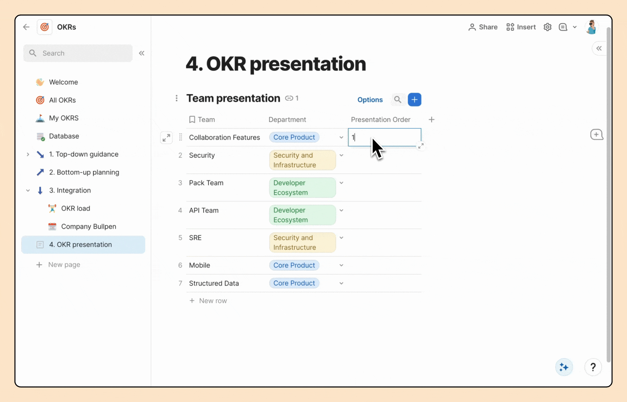This screenshot has width=627, height=402.
Task: Open Department dropdown for Pack Team
Action: tap(341, 183)
